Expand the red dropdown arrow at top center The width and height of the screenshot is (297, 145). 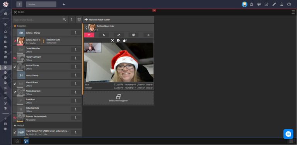pos(154,10)
